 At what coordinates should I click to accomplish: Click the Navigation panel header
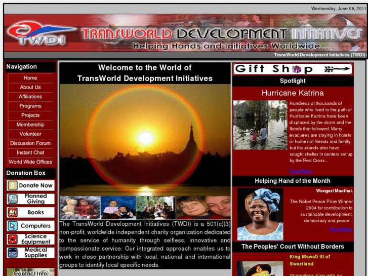tap(30, 67)
